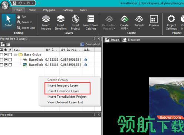
Task: Click the TerraBuilder application logo button
Action: [5, 5]
